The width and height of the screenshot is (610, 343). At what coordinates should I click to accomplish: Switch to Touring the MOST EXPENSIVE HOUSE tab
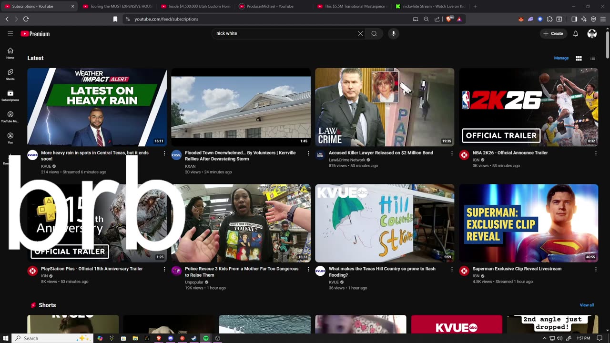point(117,6)
